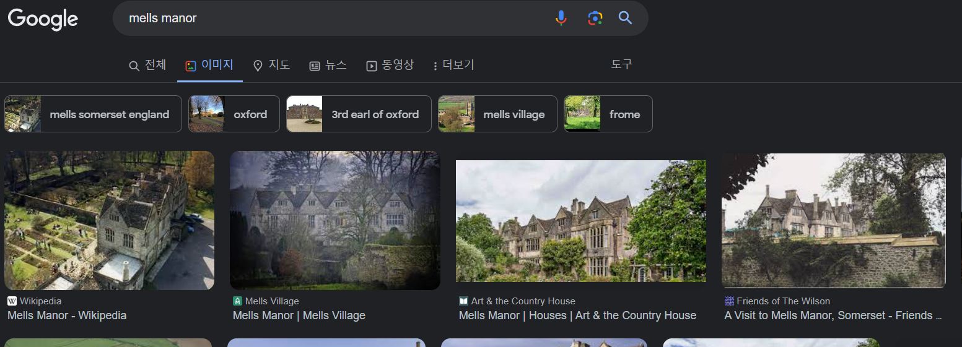Apply the "mells village" suggestion chip

(x=497, y=114)
